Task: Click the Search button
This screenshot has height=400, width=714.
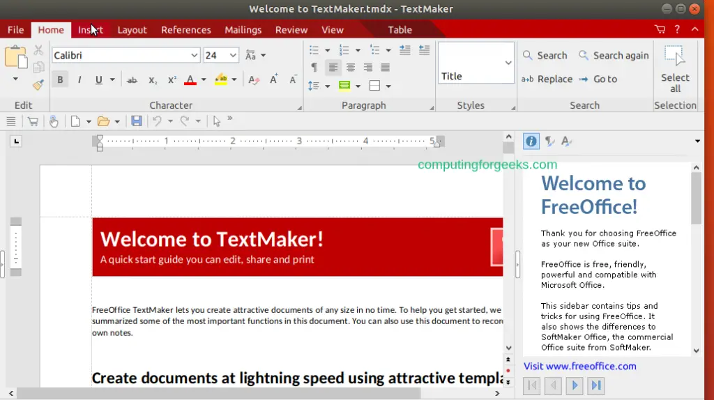Action: pyautogui.click(x=545, y=56)
